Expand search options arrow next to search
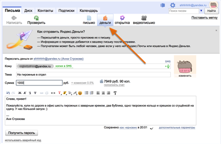The width and height of the screenshot is (221, 144). coord(201,11)
